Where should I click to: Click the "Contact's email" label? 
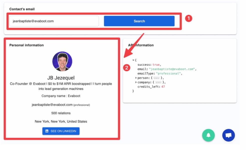[22, 9]
